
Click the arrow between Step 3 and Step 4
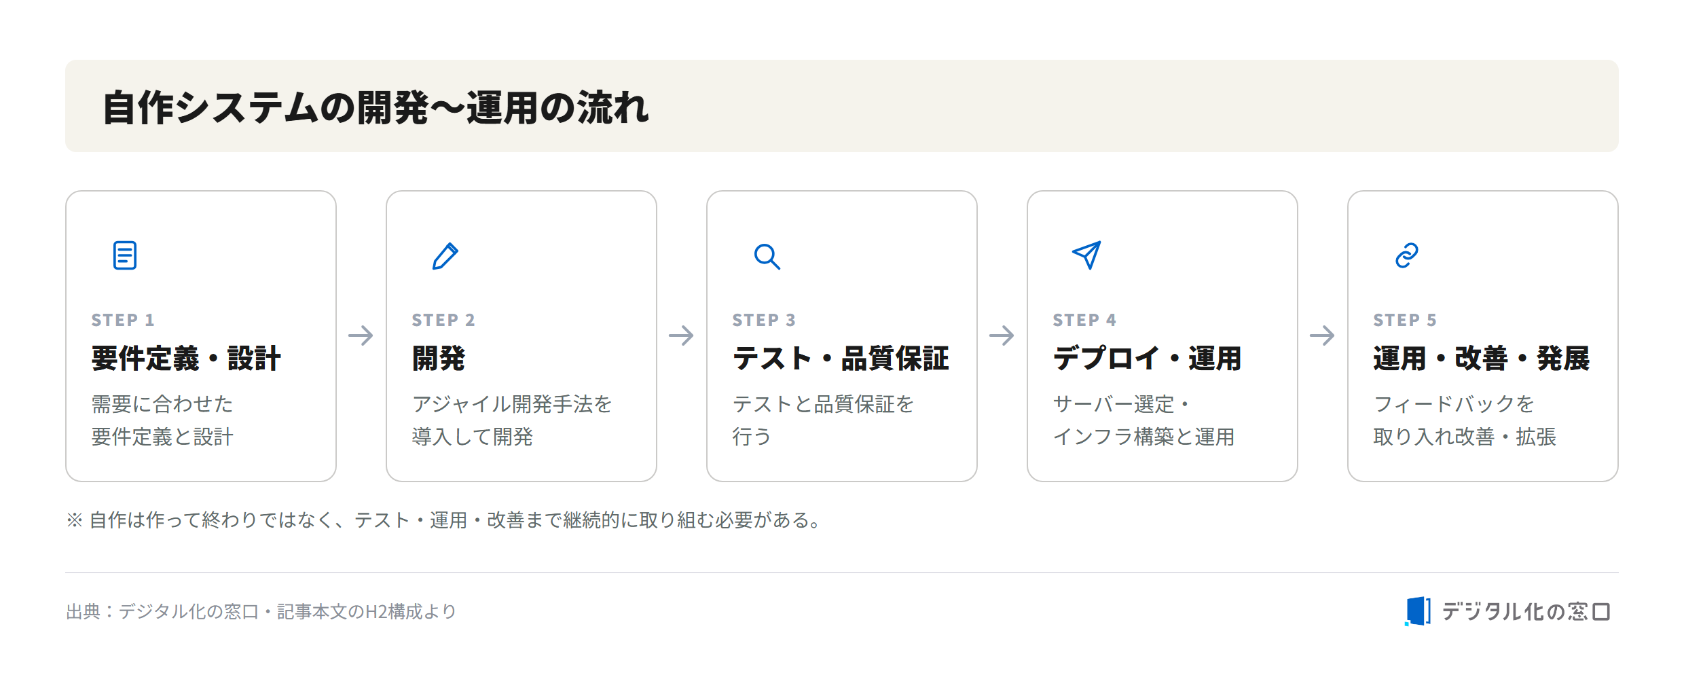(1002, 335)
